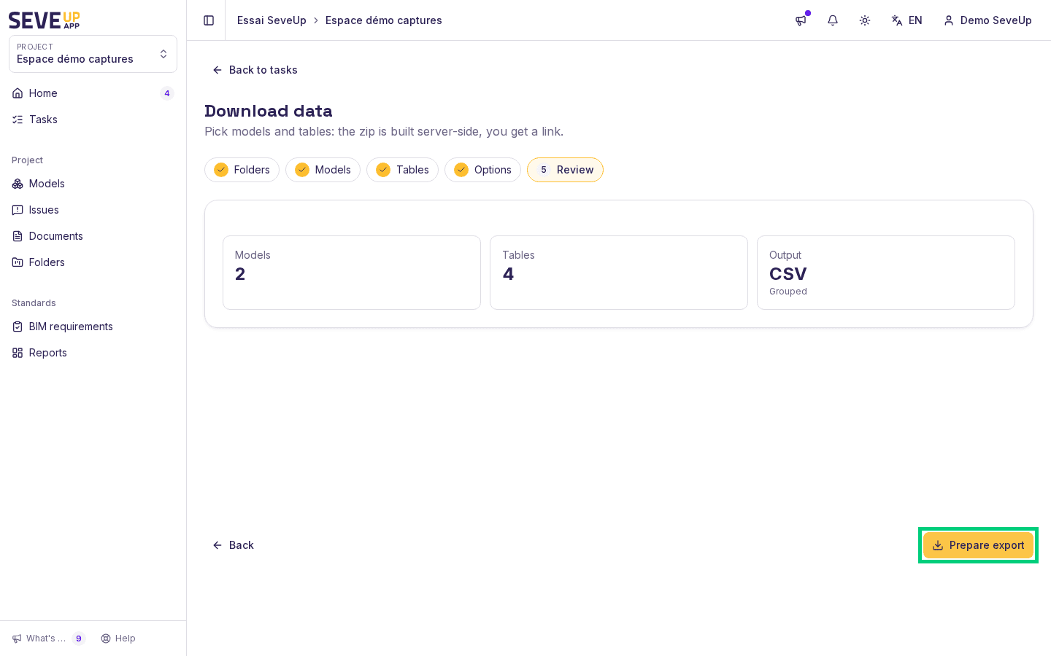Open BIM requirements in sidebar
Viewport: 1051px width, 656px height.
tap(93, 327)
